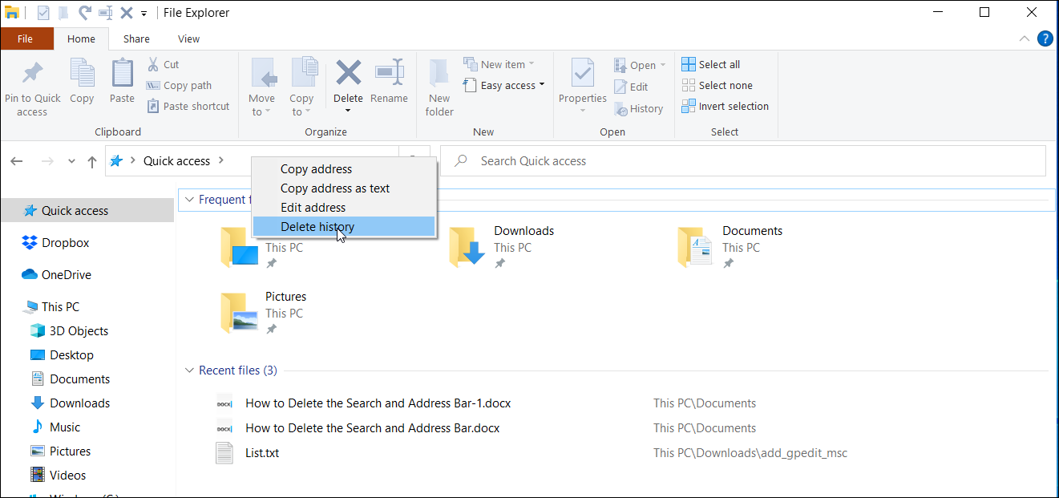Select the Downloads frequent folder

pos(502,247)
